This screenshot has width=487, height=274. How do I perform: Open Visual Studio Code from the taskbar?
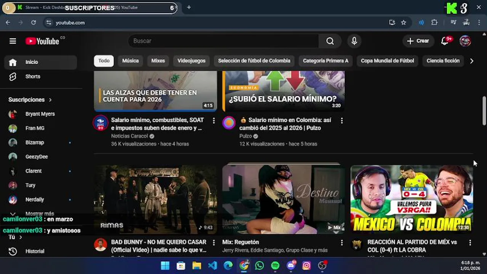(x=213, y=265)
